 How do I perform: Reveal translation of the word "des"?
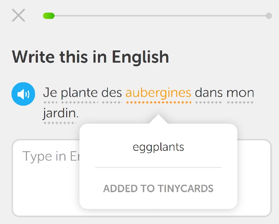pyautogui.click(x=112, y=92)
